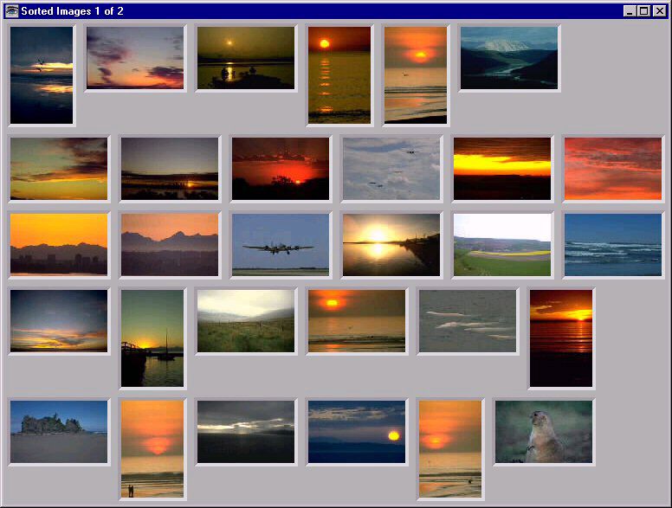Select the orange sky over city skyline silhouette

pos(59,245)
